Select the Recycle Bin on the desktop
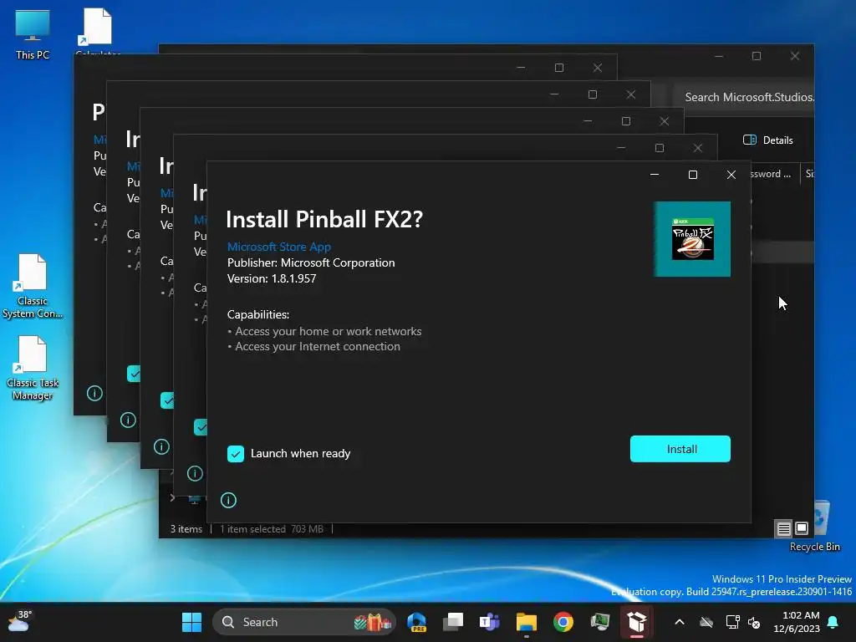 [x=814, y=526]
